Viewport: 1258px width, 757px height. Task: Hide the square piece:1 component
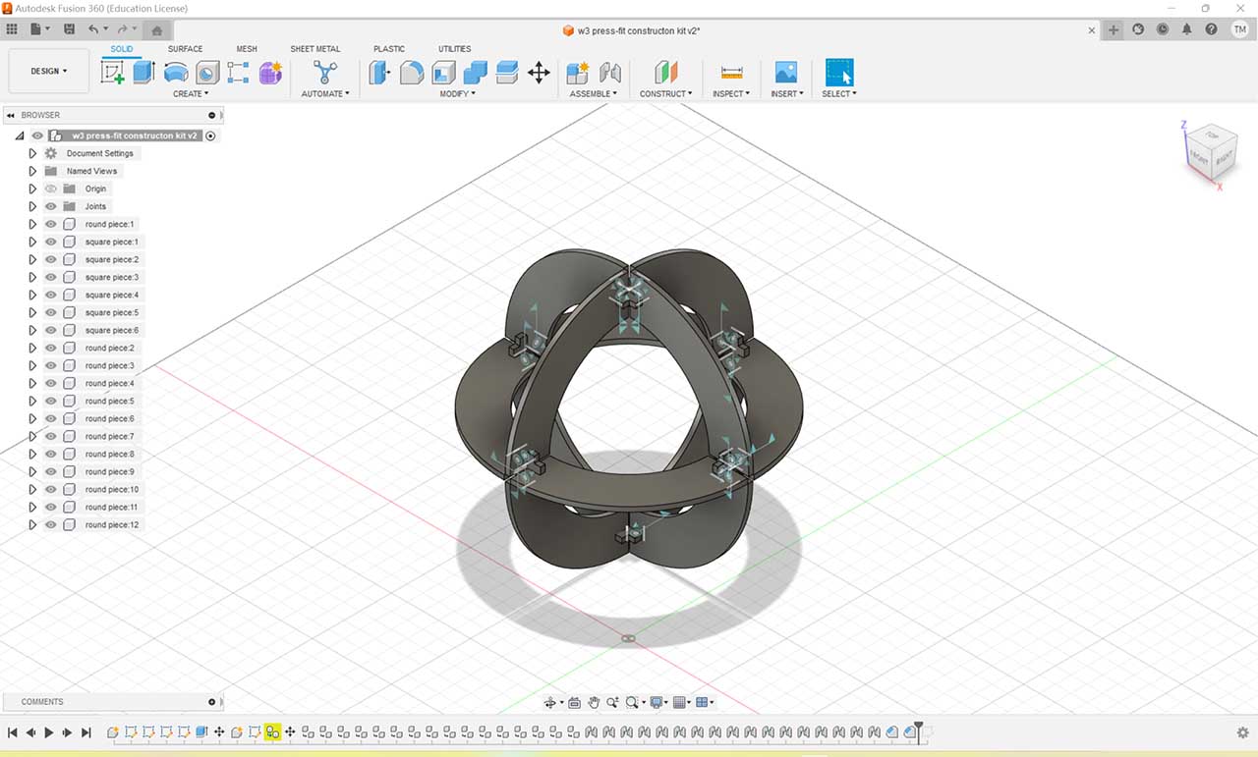[51, 242]
